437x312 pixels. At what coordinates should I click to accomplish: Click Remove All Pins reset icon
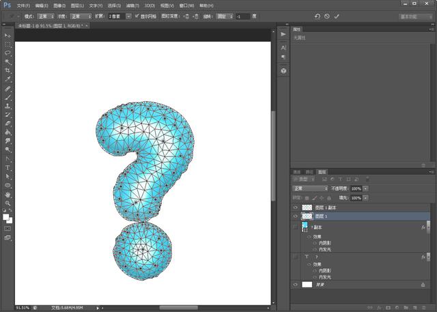[318, 16]
